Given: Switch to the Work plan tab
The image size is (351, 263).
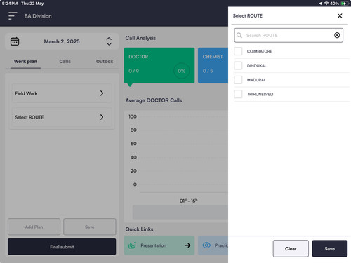Looking at the screenshot, I should (x=25, y=62).
